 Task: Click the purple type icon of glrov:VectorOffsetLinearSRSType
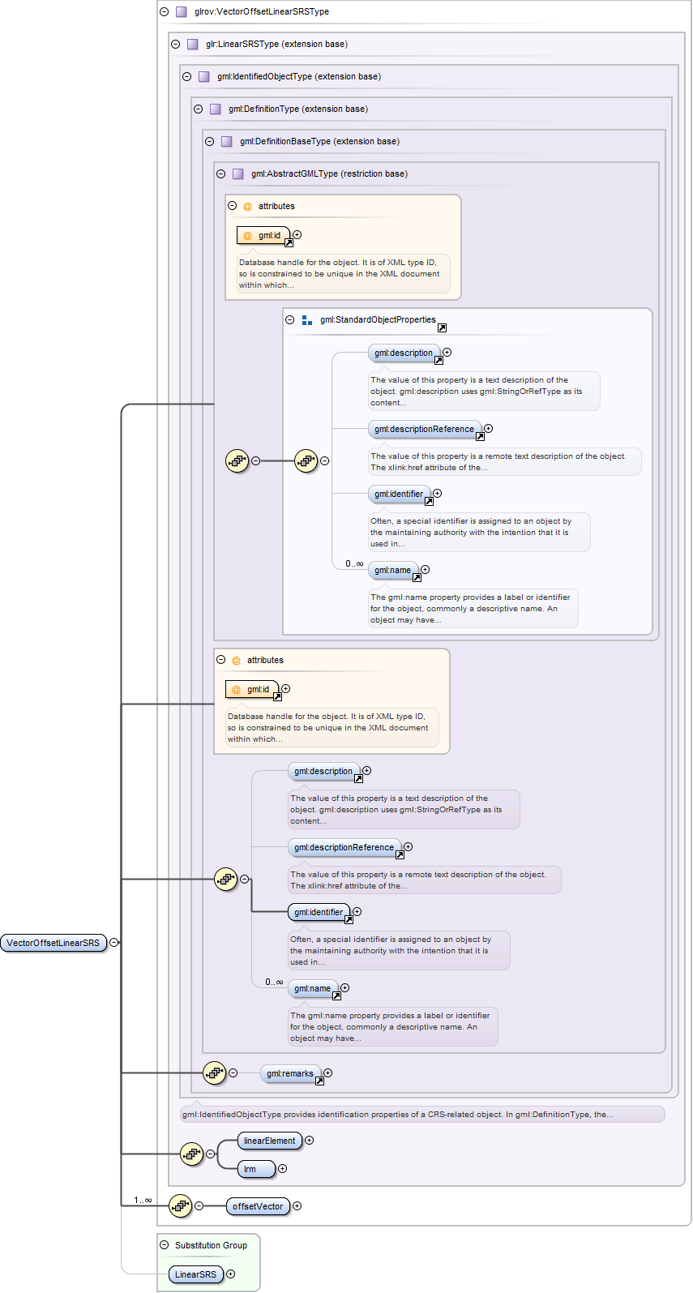(x=182, y=12)
